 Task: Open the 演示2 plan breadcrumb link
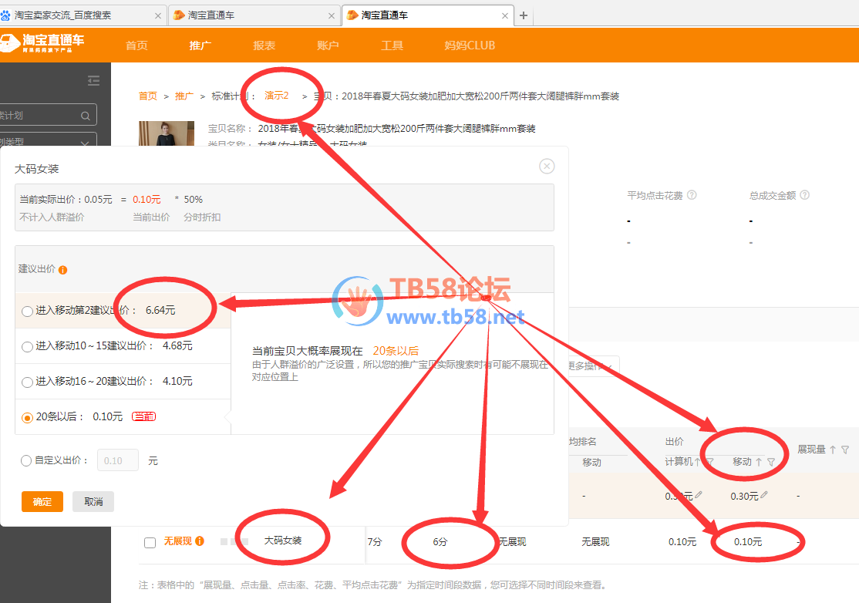point(277,96)
